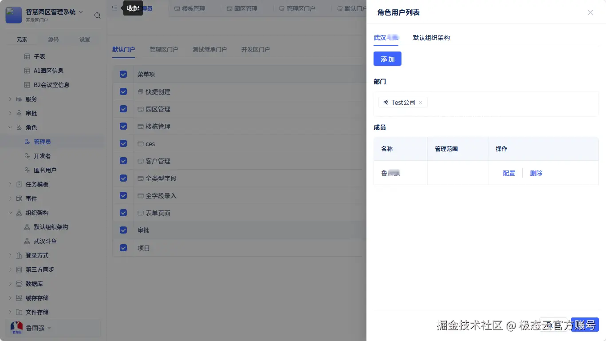The height and width of the screenshot is (341, 606).
Task: Click the 管理范围 column header
Action: click(458, 149)
